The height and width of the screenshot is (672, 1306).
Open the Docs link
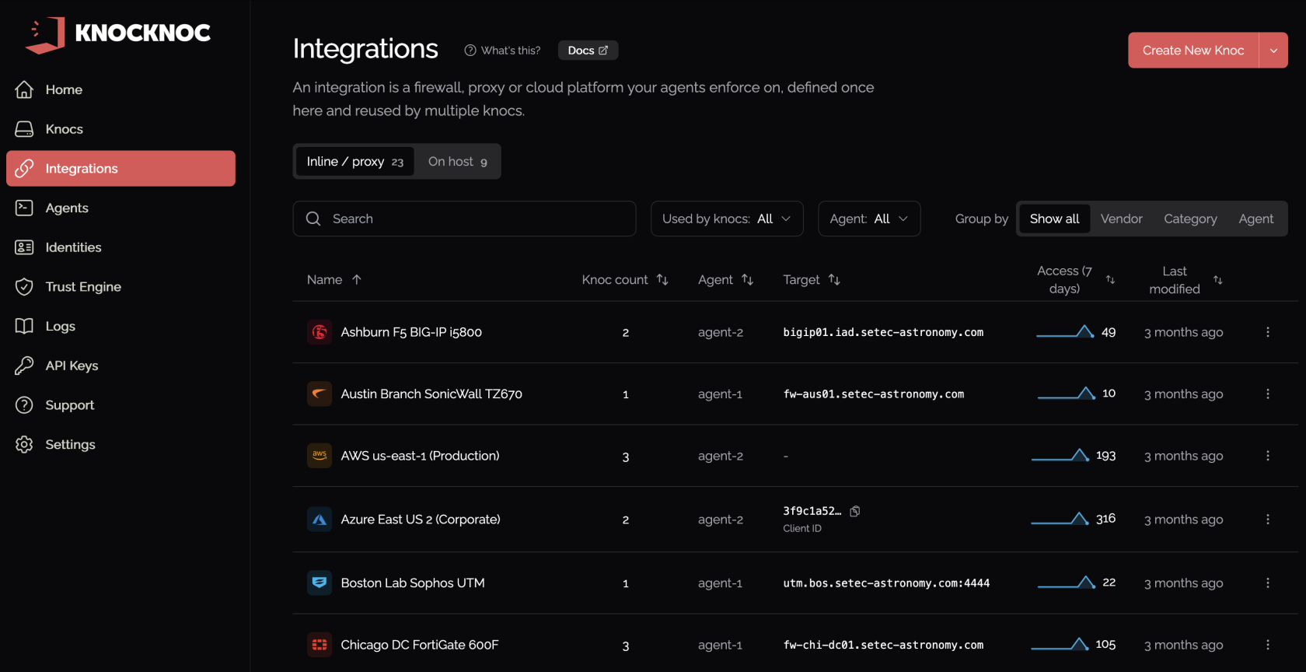(588, 51)
